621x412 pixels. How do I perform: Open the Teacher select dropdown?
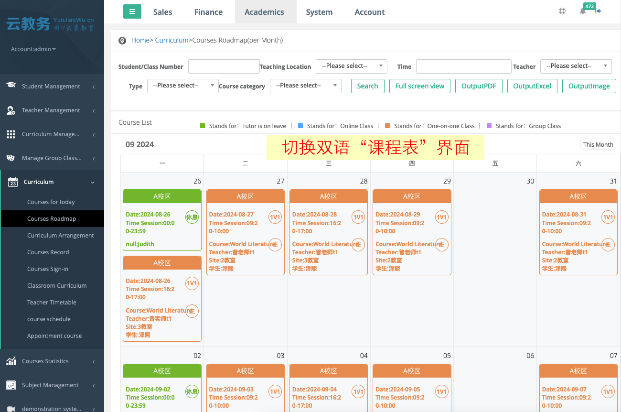click(x=576, y=66)
